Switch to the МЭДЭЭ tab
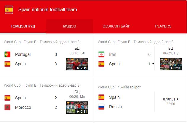 point(70,26)
